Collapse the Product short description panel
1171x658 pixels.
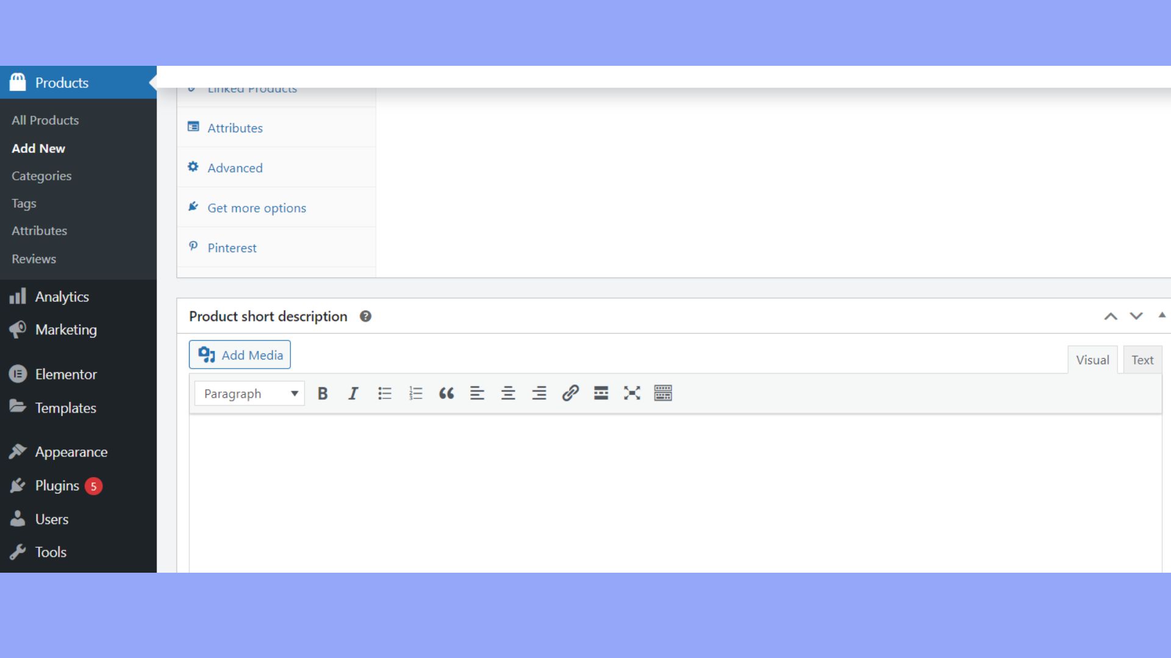tap(1163, 316)
